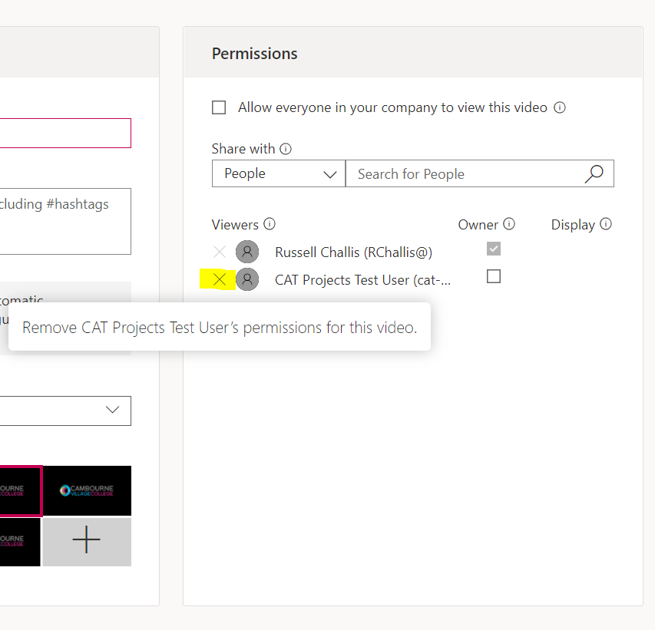Click the CAT Projects Test User name
The height and width of the screenshot is (630, 655).
(x=362, y=280)
